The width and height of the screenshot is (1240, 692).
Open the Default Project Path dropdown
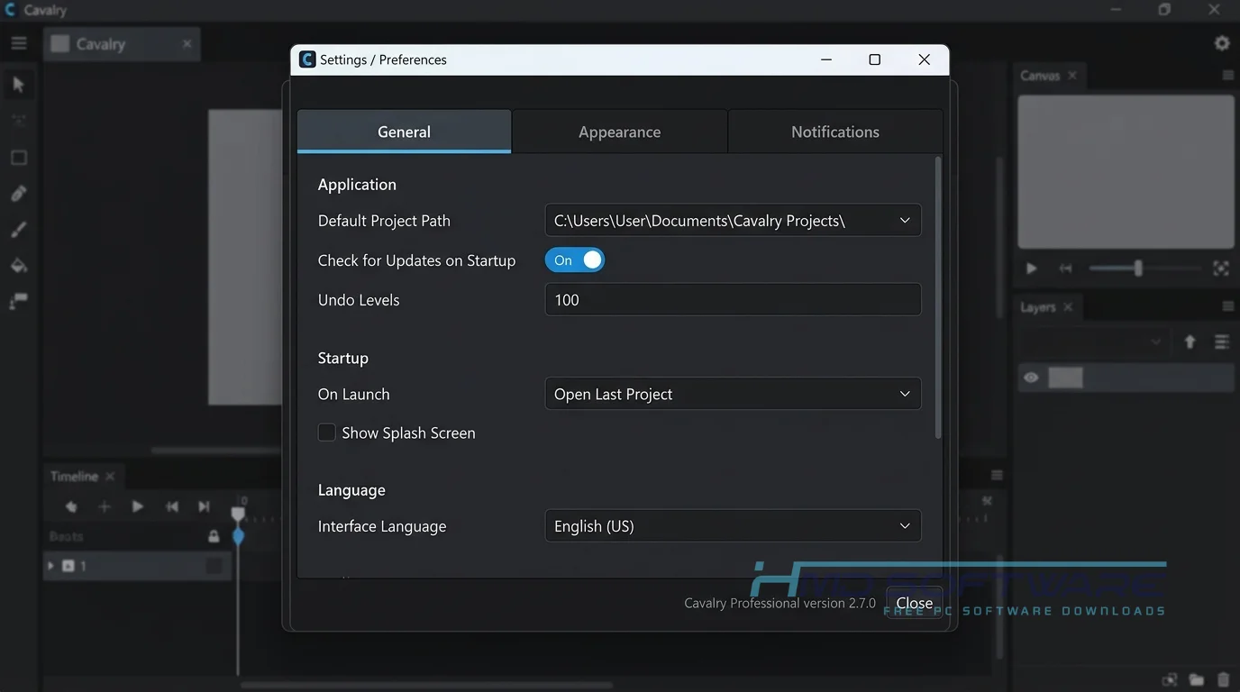point(733,220)
